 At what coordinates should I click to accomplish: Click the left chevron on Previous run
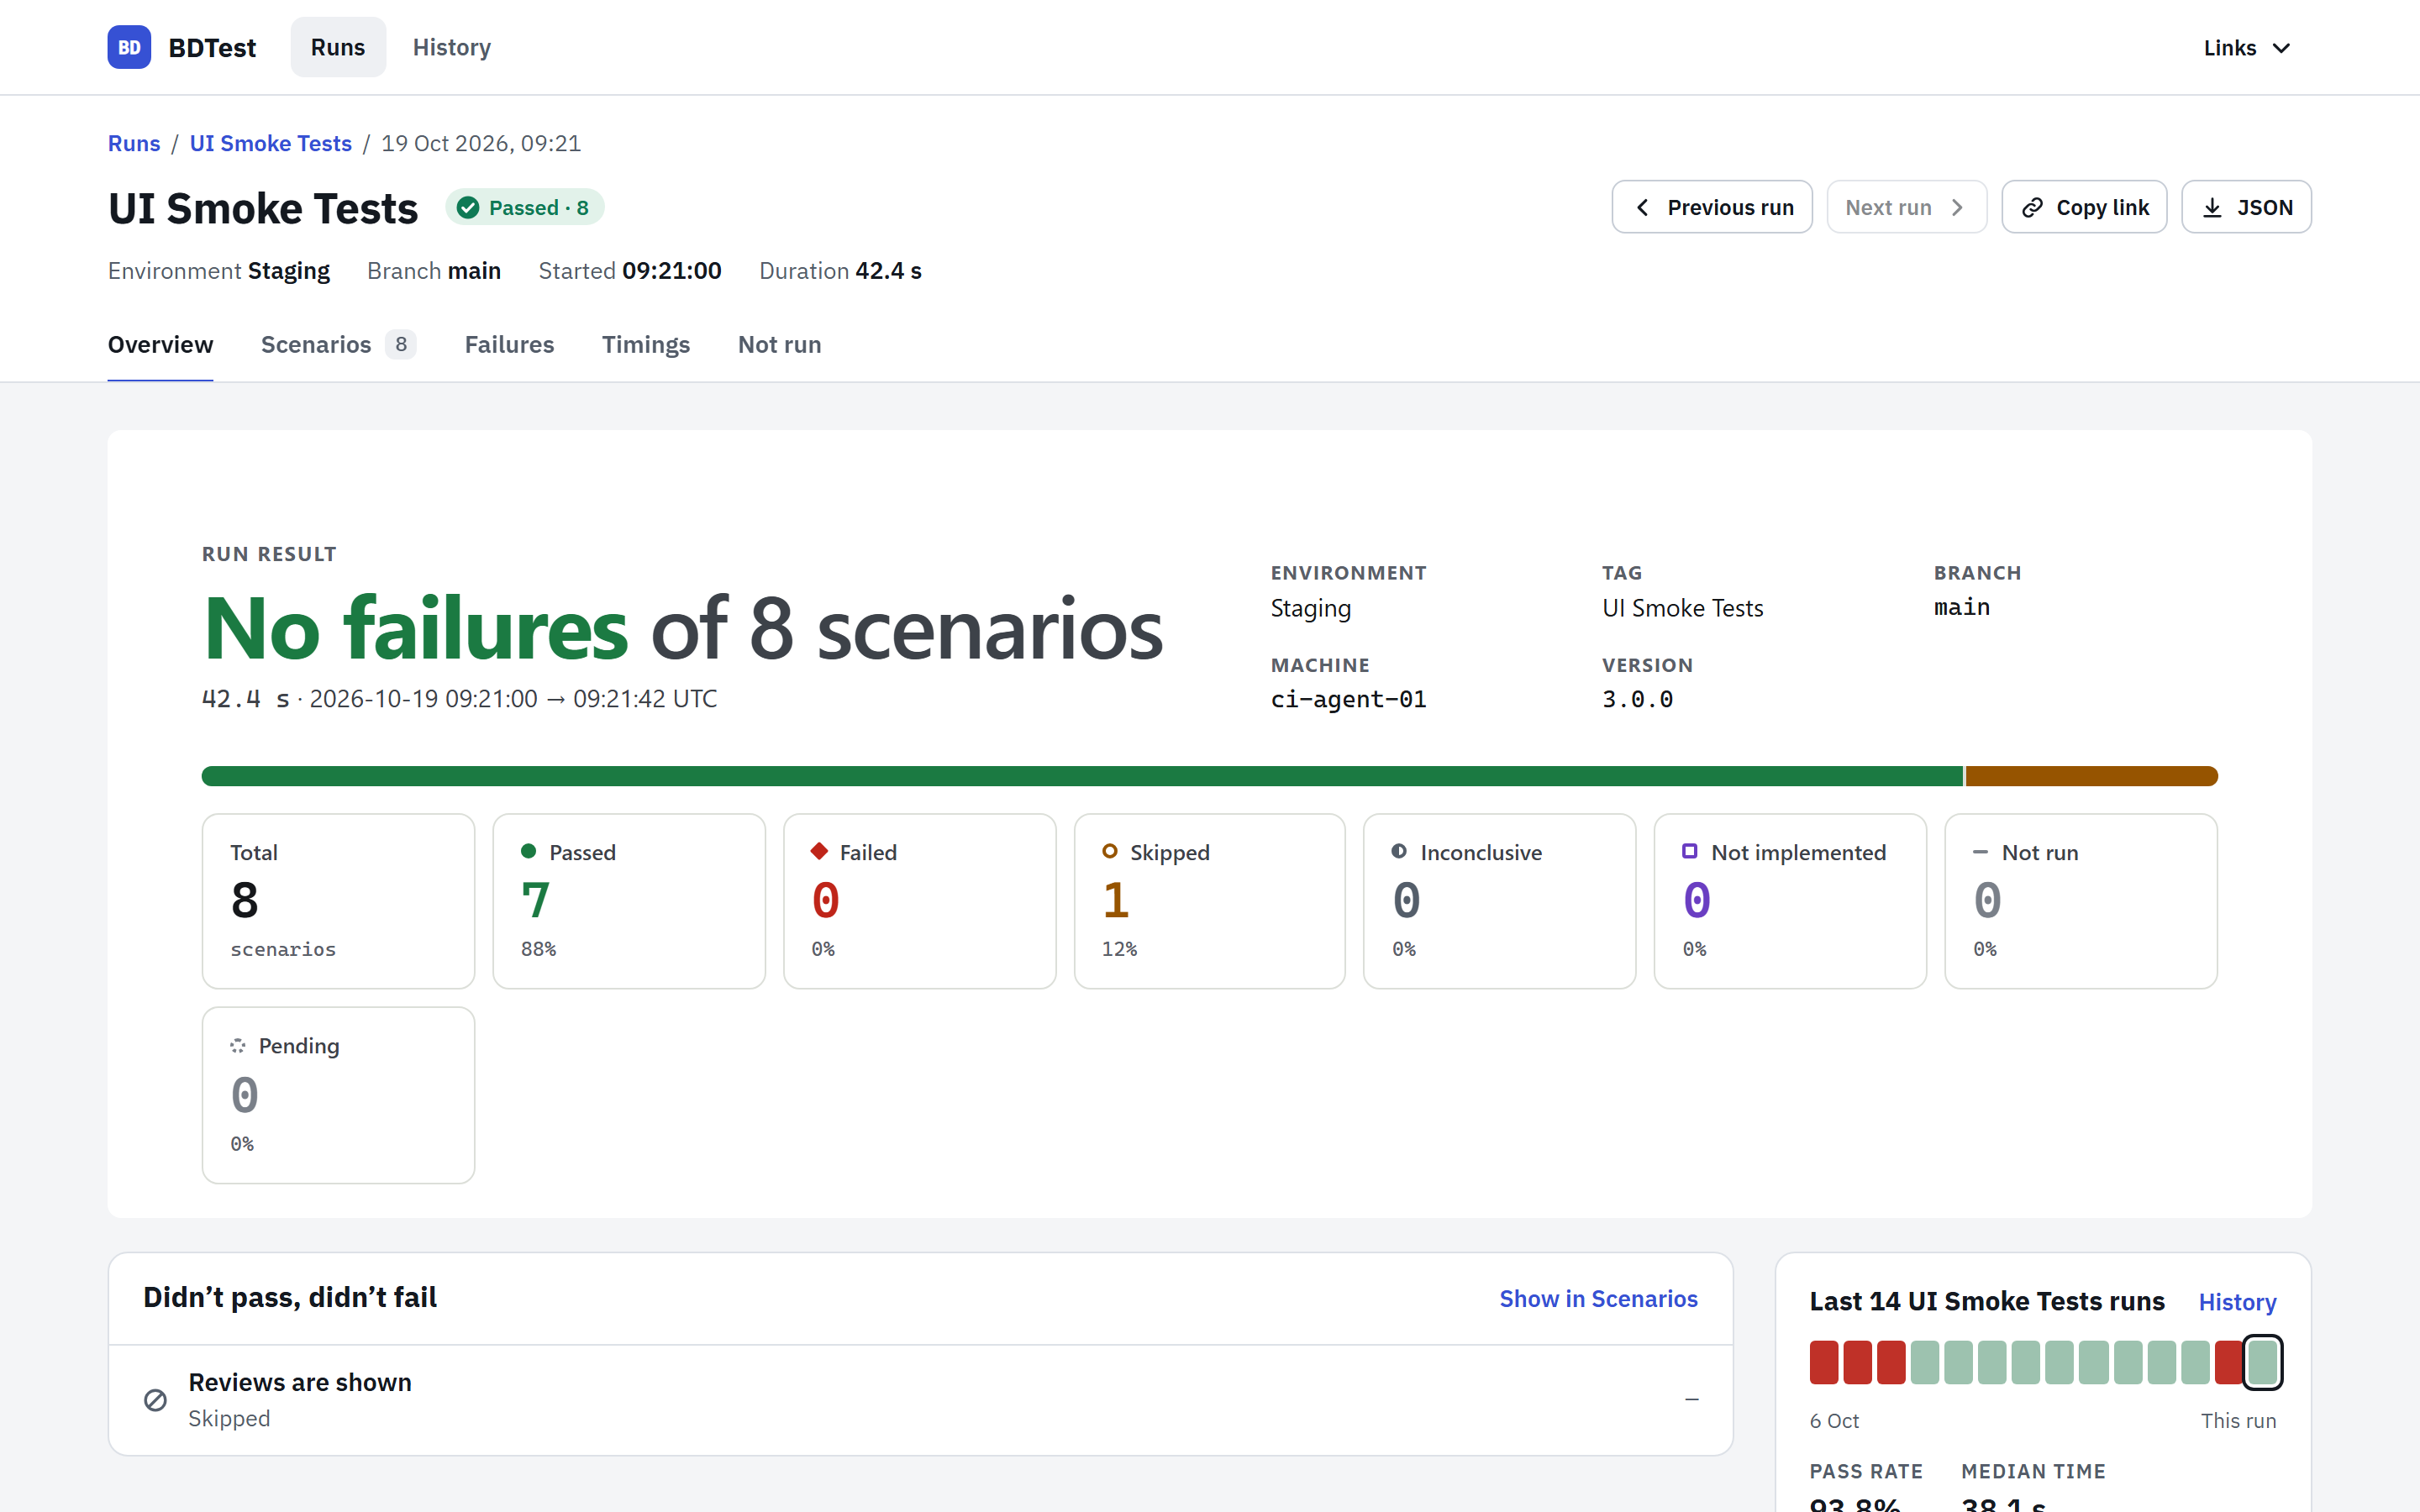1642,208
